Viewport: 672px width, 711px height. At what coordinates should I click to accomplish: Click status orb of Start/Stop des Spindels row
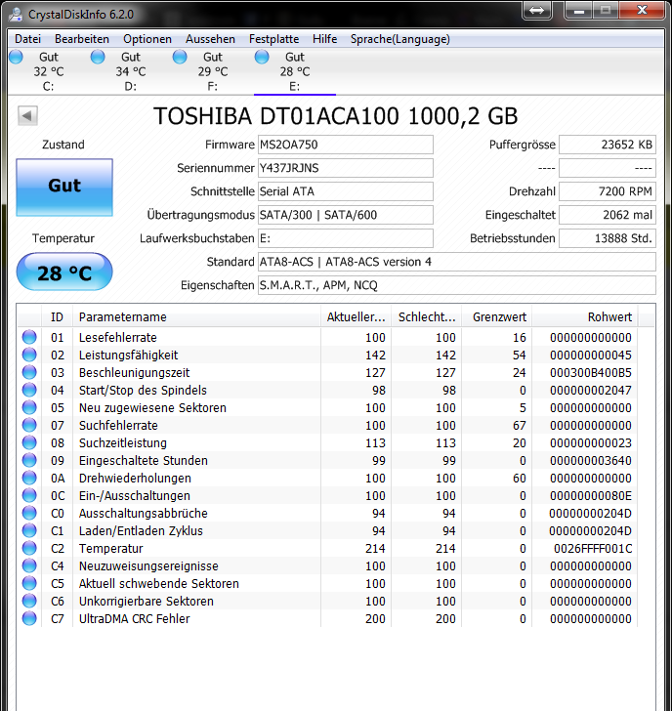(29, 390)
